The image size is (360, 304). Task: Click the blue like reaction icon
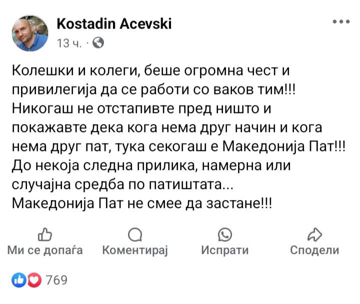[19, 280]
